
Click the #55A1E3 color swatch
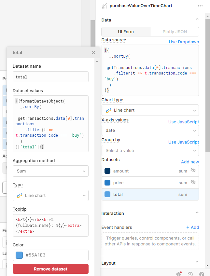tap(19, 255)
